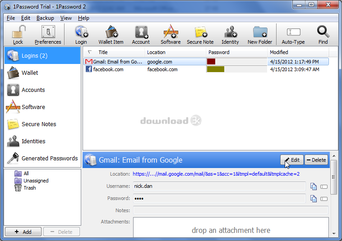Click the detail pane scrollbar thumb
The height and width of the screenshot is (241, 342).
click(x=334, y=177)
